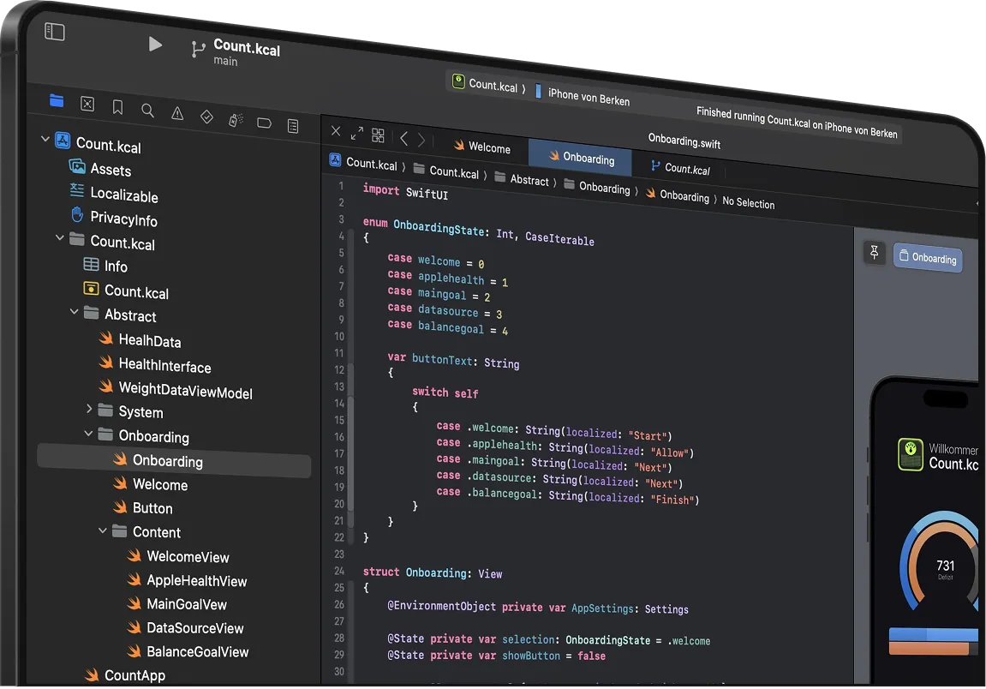Select the Onboarding preview button
Viewport: 986px width, 689px height.
(928, 257)
